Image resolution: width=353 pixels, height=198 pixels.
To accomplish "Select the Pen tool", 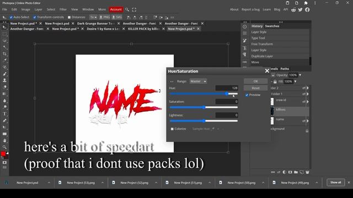I will (x=4, y=120).
